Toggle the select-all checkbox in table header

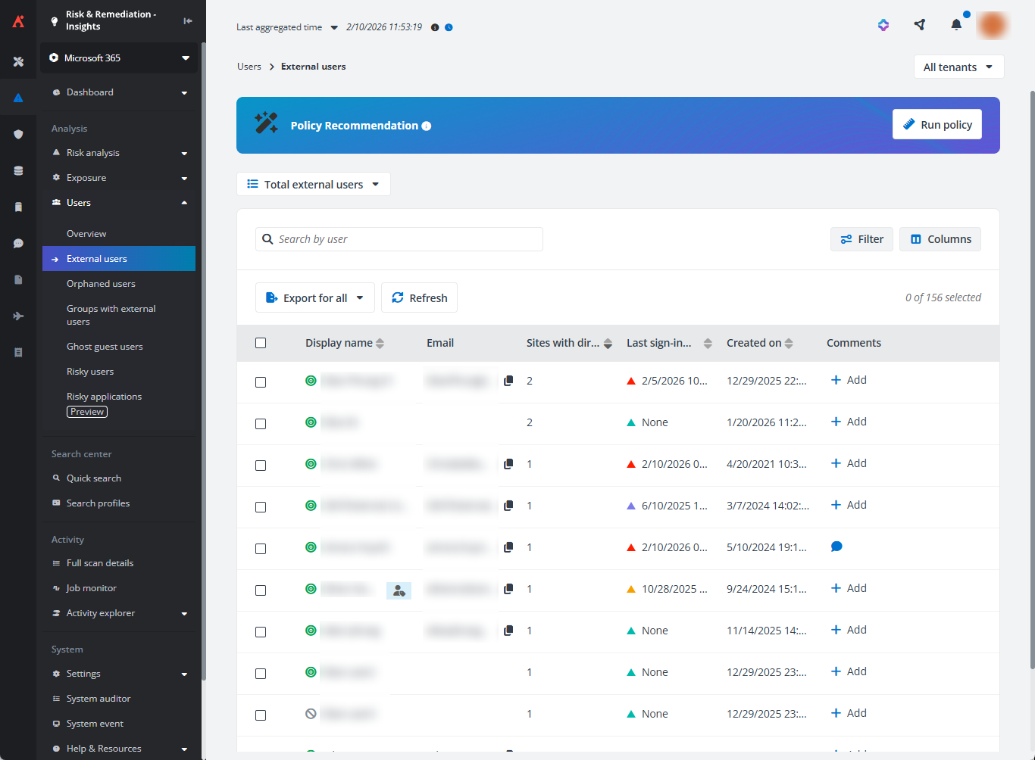point(261,343)
